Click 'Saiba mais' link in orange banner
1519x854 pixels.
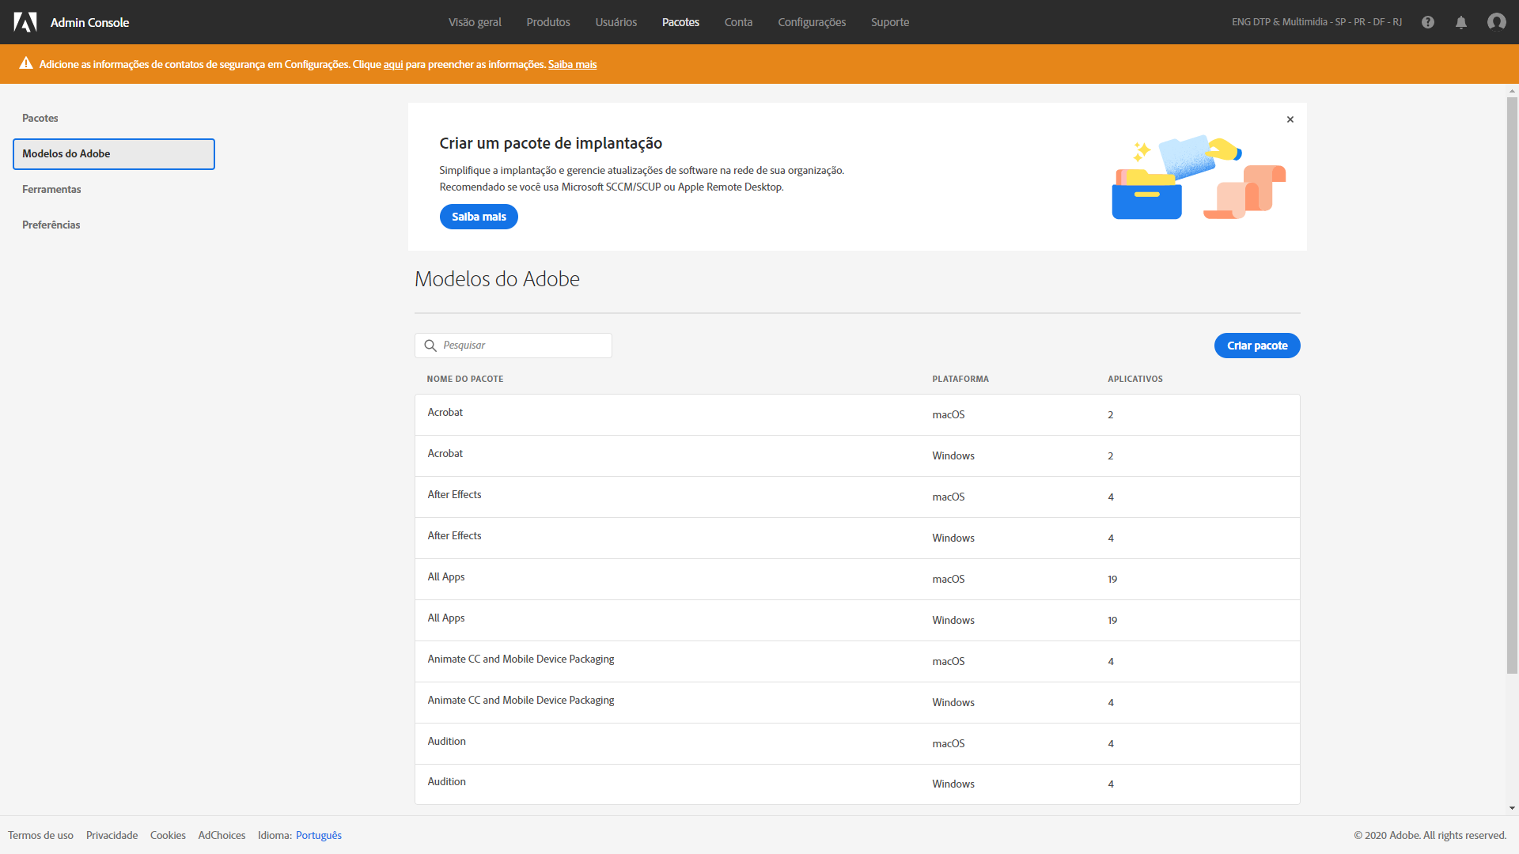[x=573, y=64]
